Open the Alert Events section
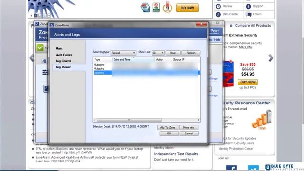 (64, 55)
